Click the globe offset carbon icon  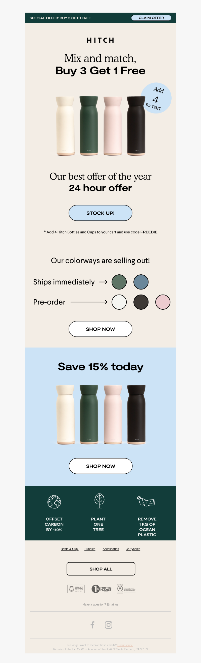coord(54,502)
